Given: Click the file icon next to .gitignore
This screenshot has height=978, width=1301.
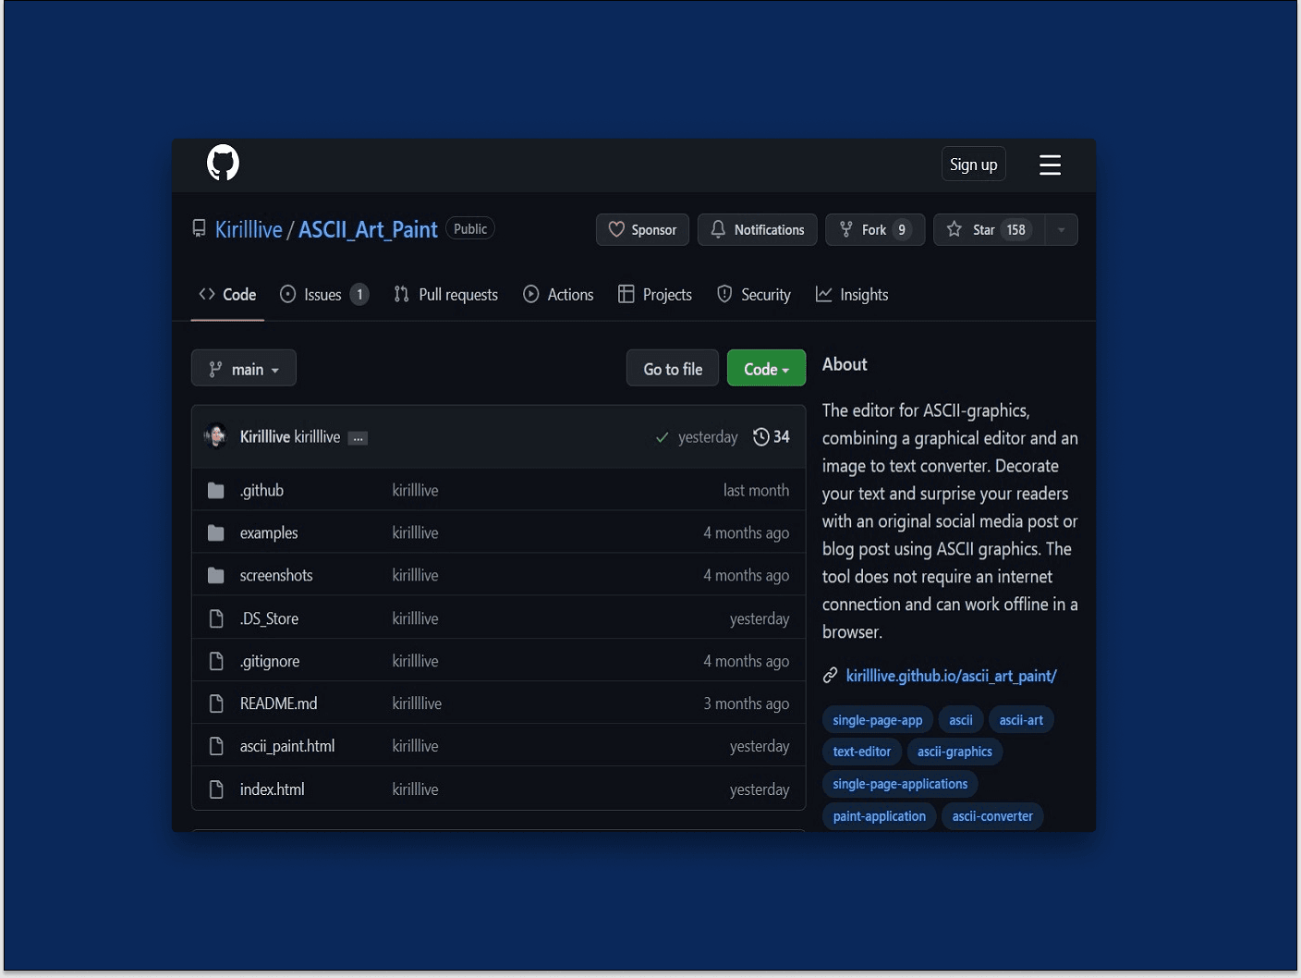Looking at the screenshot, I should (x=216, y=661).
